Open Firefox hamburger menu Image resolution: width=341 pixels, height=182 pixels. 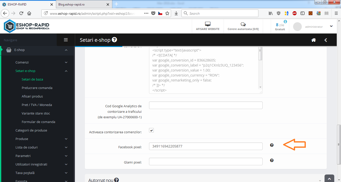point(336,13)
